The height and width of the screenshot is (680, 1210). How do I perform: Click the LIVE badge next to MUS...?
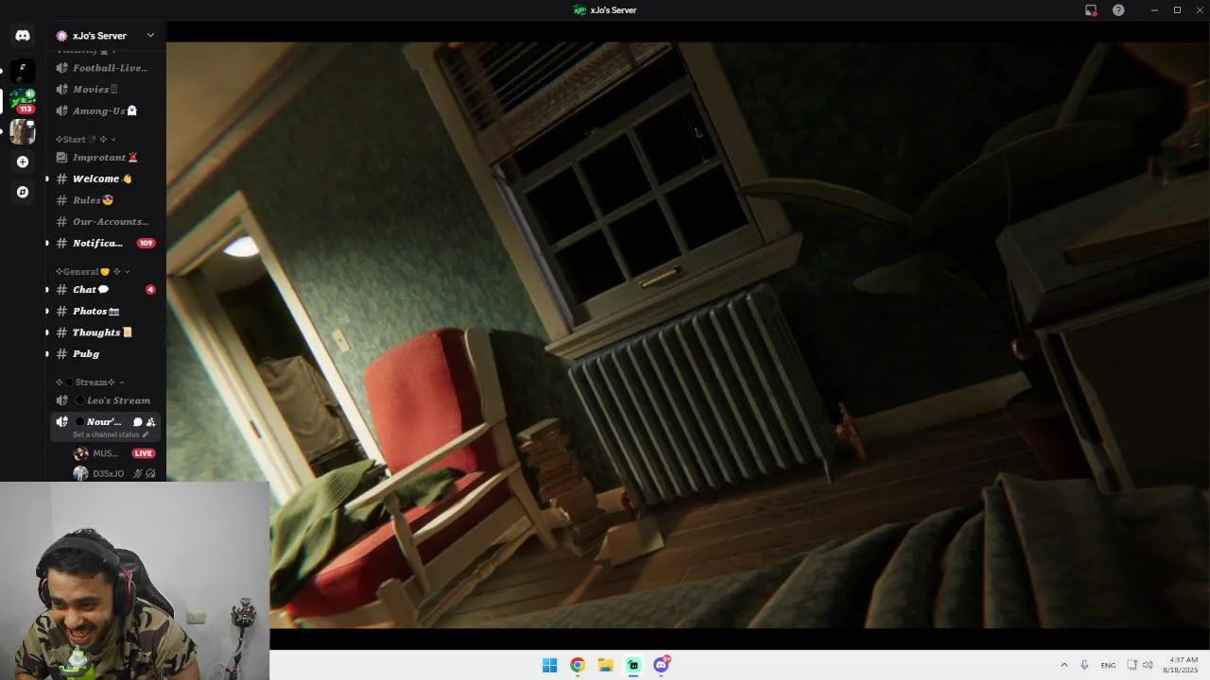[x=144, y=453]
